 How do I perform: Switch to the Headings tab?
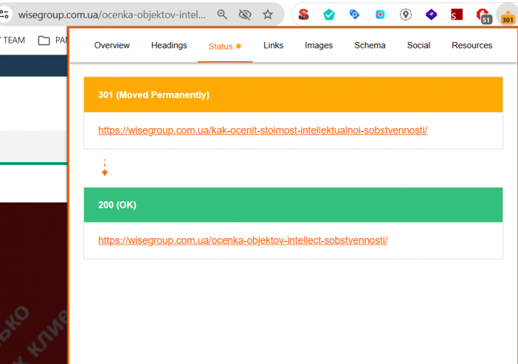coord(169,45)
